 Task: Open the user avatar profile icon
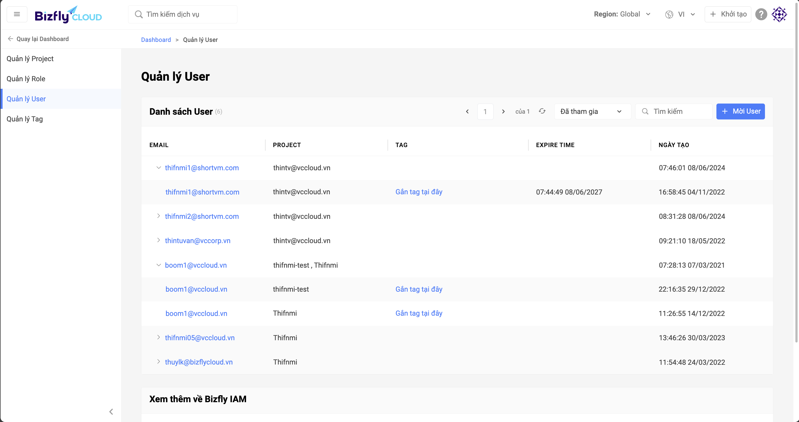pyautogui.click(x=779, y=14)
